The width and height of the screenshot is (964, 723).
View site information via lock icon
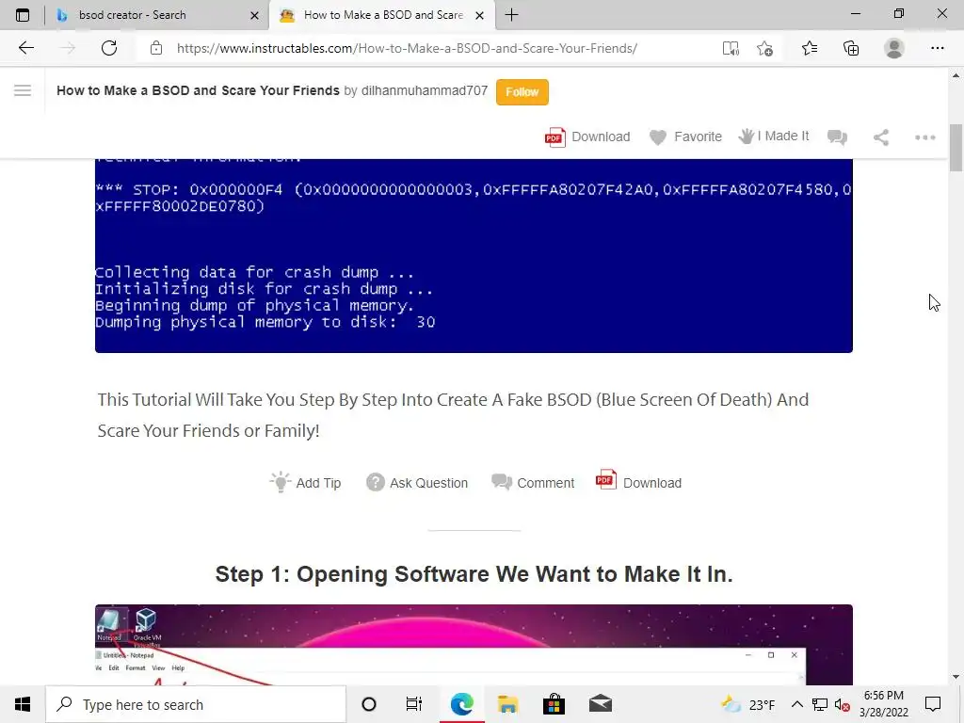156,48
